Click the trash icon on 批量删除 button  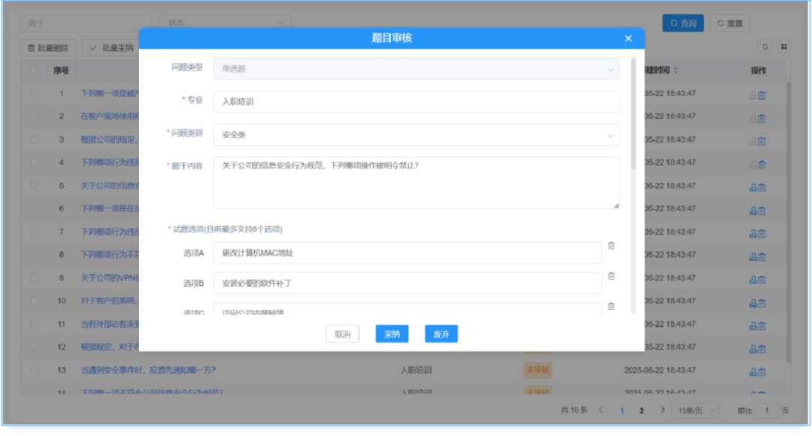(29, 47)
